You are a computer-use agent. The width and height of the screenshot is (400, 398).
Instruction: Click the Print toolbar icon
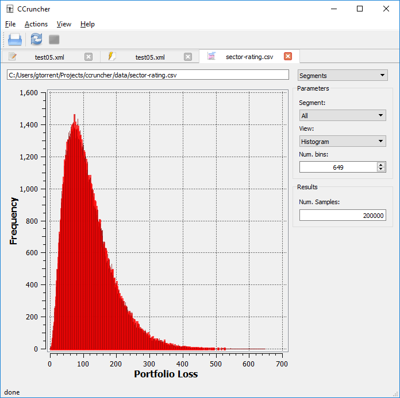[x=15, y=40]
